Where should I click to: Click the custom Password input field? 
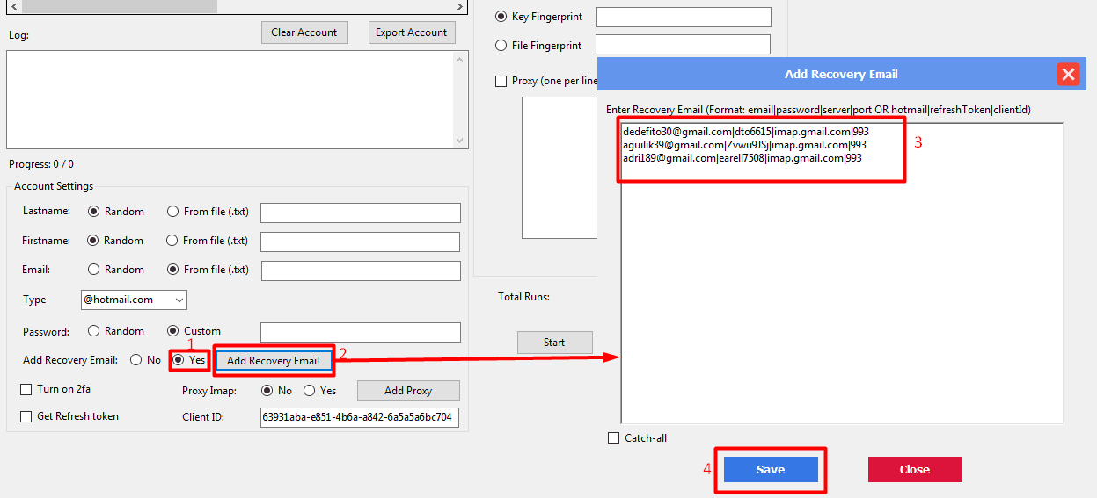[x=361, y=332]
